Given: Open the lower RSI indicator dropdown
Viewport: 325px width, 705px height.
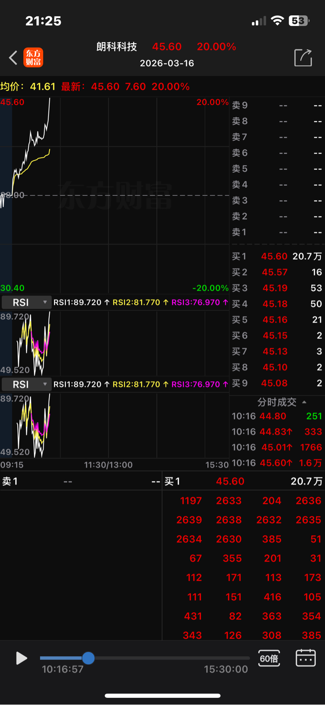Looking at the screenshot, I should coord(26,384).
